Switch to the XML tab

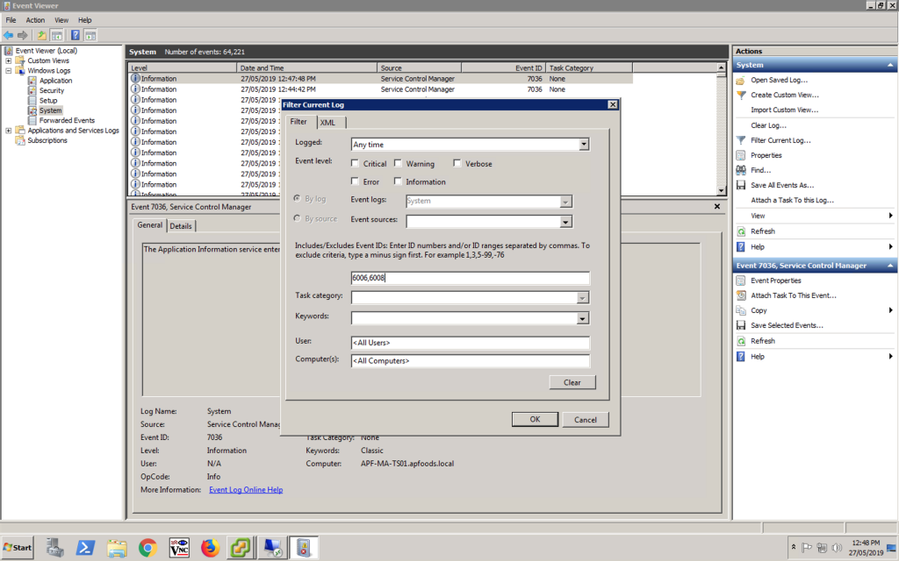[x=327, y=123]
